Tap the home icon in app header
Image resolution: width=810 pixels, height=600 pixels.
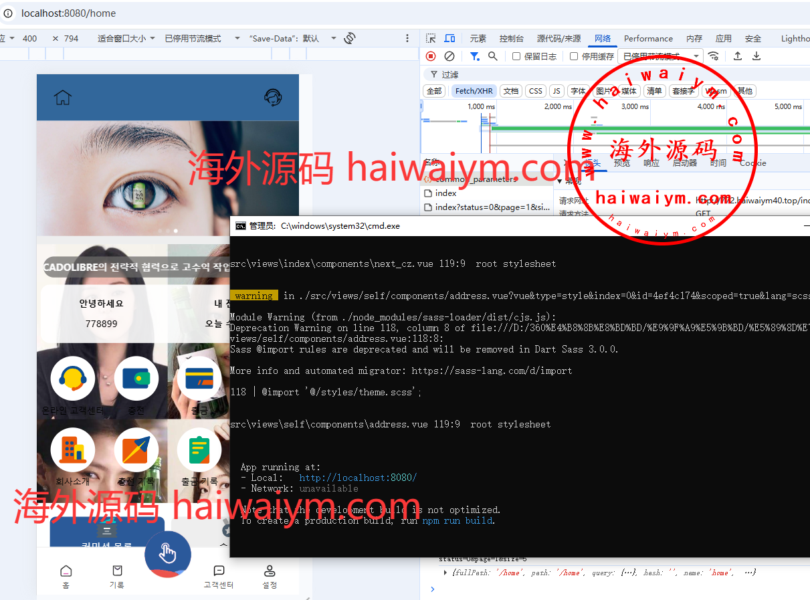tap(63, 98)
